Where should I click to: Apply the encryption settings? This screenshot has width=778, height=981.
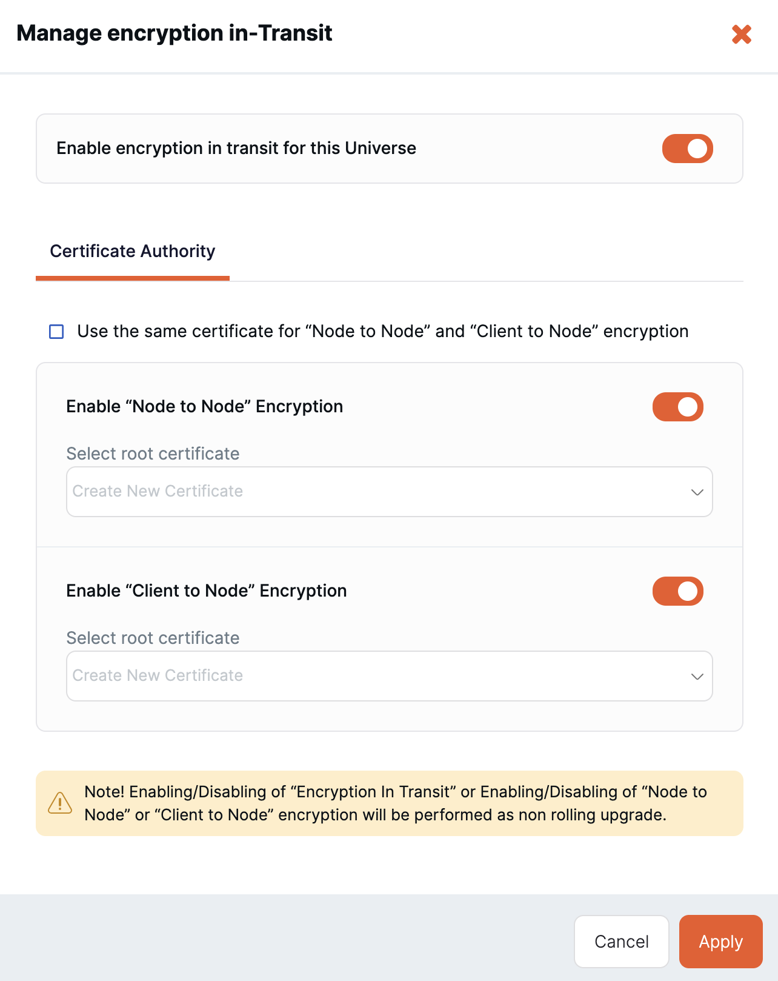click(x=720, y=942)
